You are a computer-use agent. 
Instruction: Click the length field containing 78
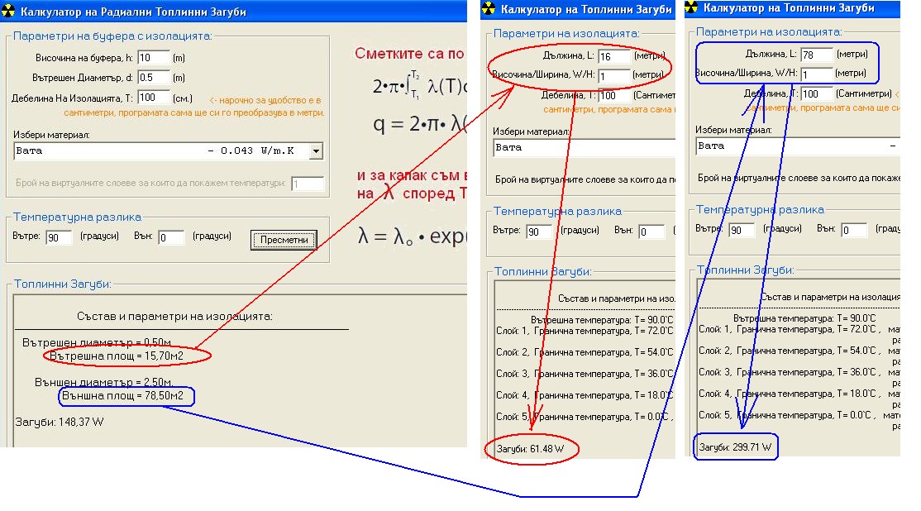click(x=816, y=55)
